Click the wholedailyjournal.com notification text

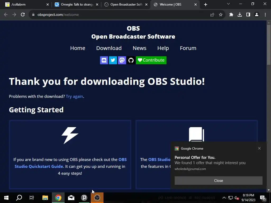[190, 169]
